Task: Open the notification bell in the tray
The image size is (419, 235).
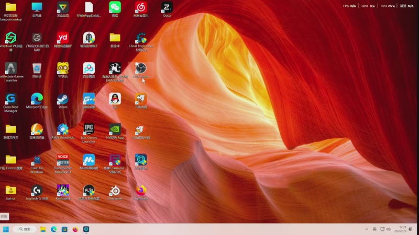Action: tap(410, 229)
